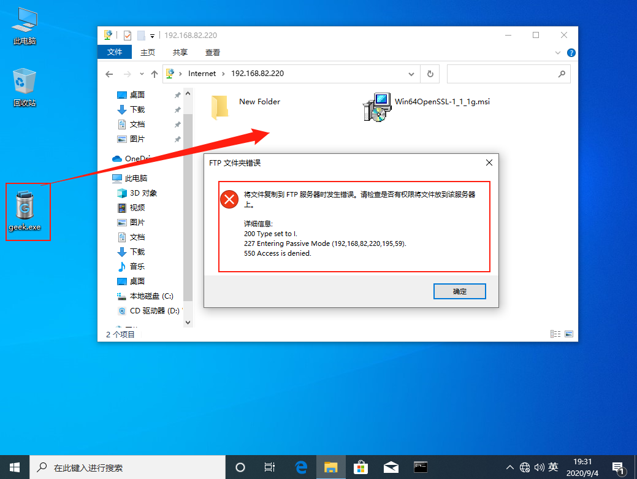This screenshot has width=637, height=479.
Task: Go forward with the Forward arrow
Action: click(x=127, y=74)
